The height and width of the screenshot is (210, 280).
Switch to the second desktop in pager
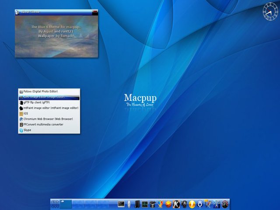point(78,204)
